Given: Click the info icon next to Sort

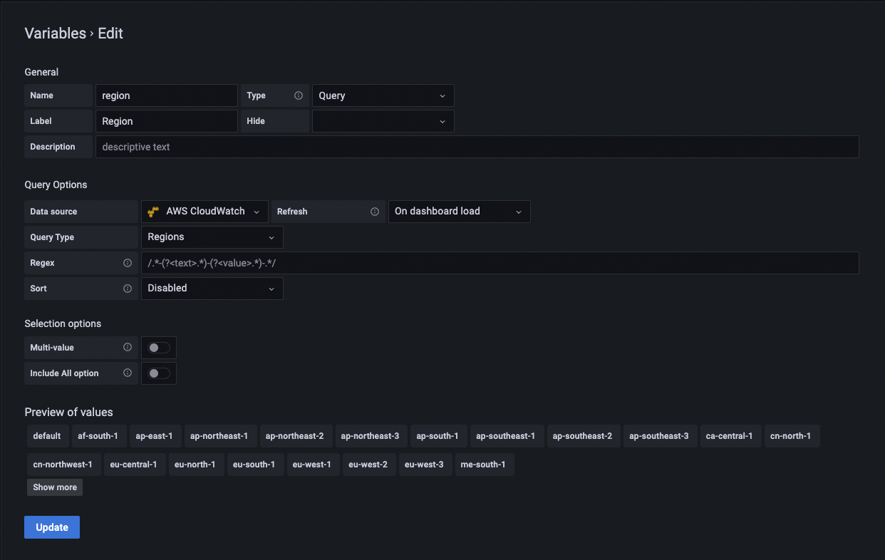Looking at the screenshot, I should tap(129, 288).
